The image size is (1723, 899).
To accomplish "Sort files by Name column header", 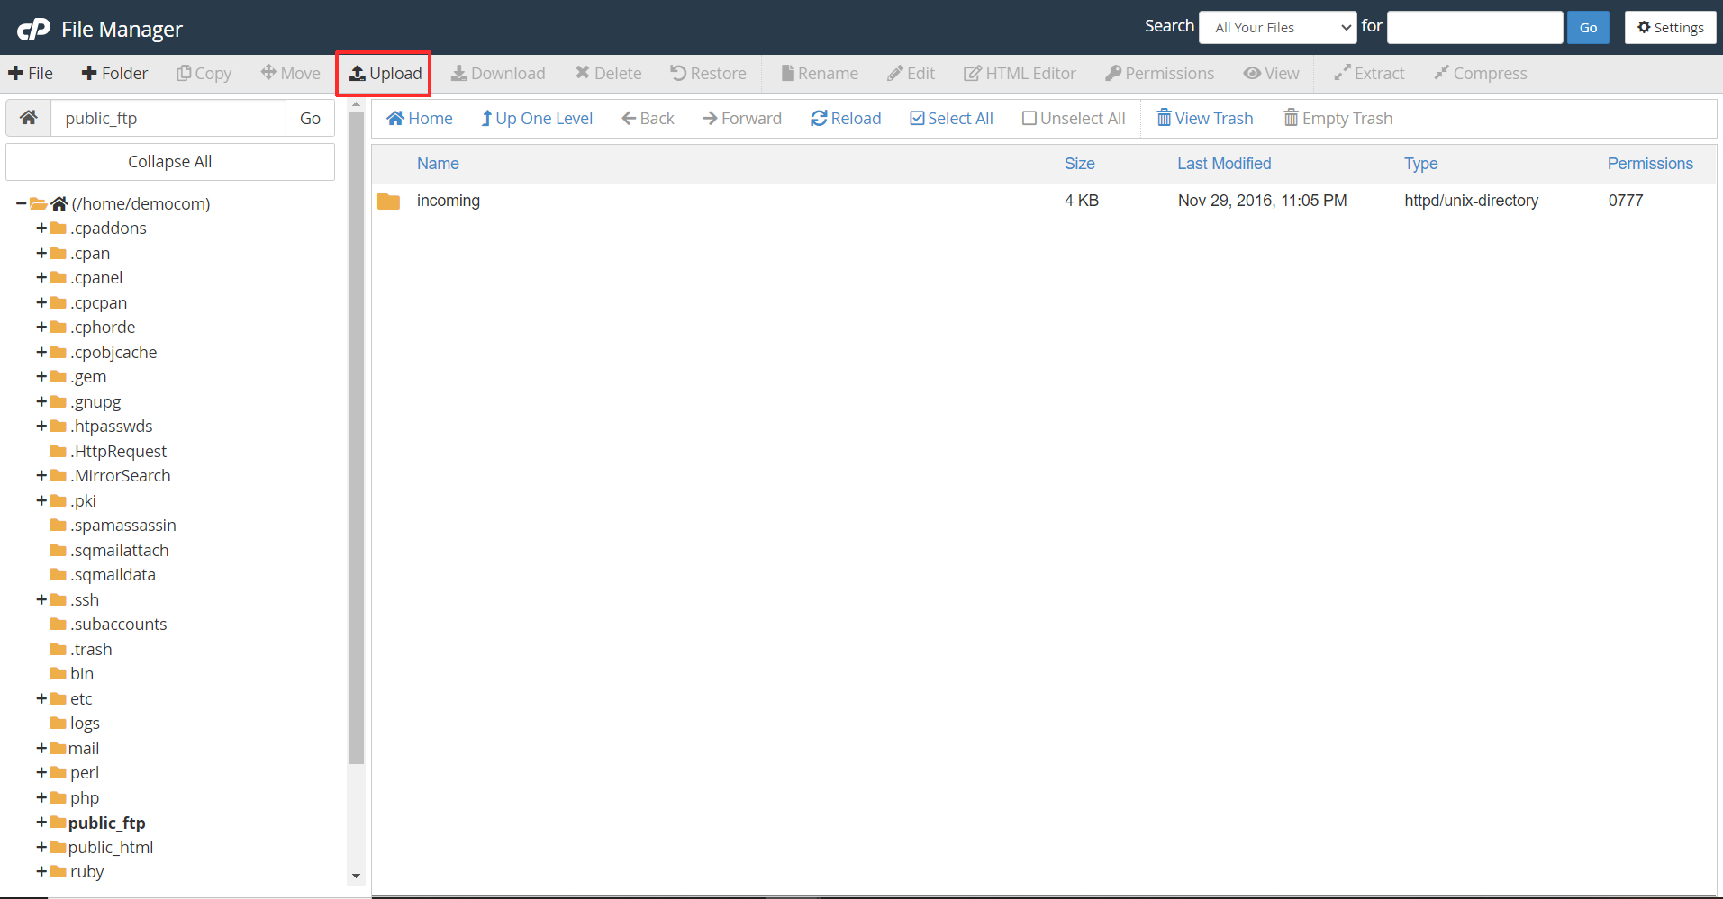I will tap(438, 164).
